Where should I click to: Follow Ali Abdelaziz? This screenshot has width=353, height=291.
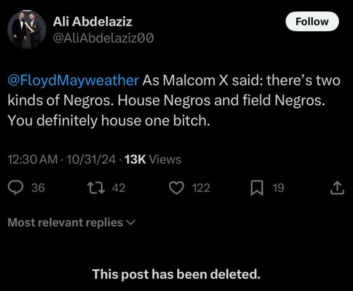(312, 21)
